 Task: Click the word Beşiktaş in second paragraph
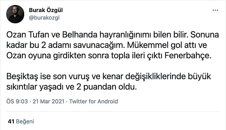(22, 76)
